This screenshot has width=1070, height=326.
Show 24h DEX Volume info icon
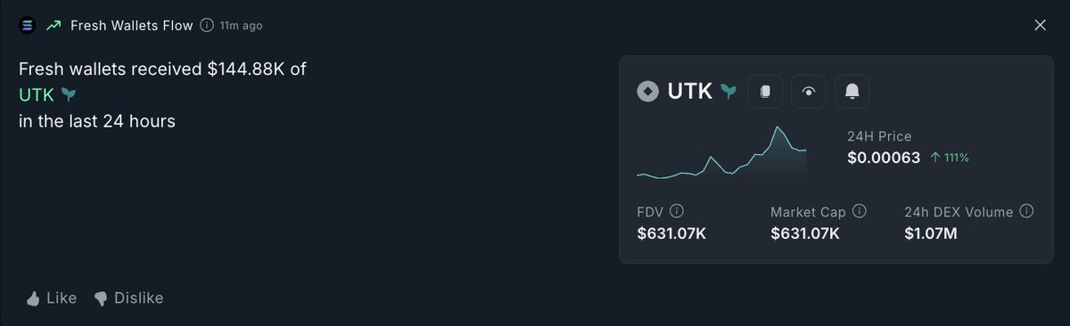pyautogui.click(x=1026, y=212)
